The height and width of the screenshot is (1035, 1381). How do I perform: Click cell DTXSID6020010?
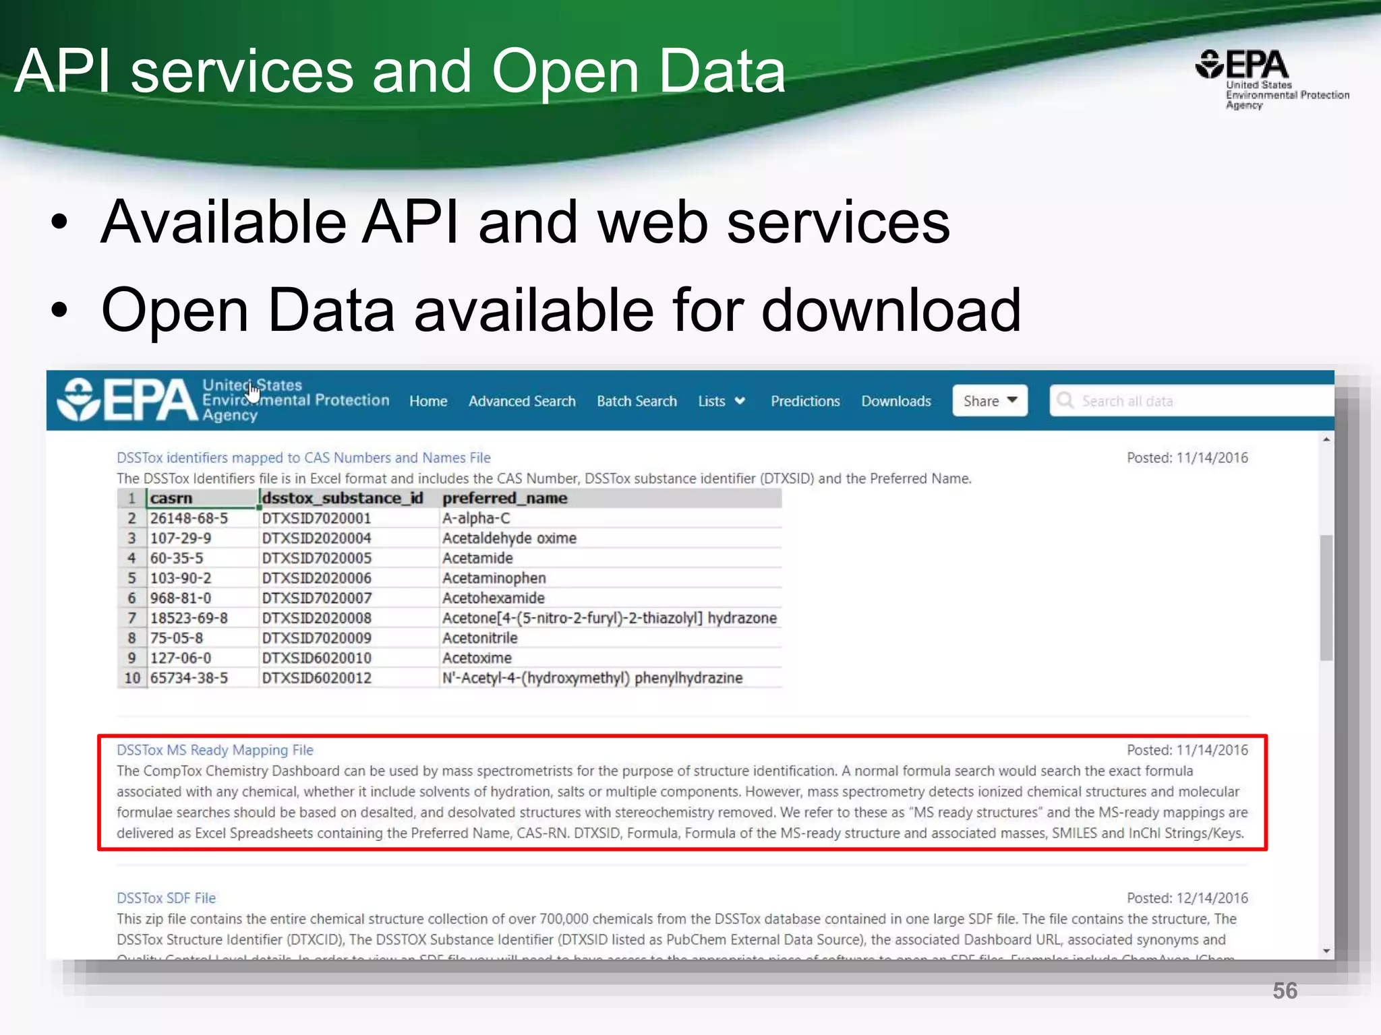tap(349, 658)
